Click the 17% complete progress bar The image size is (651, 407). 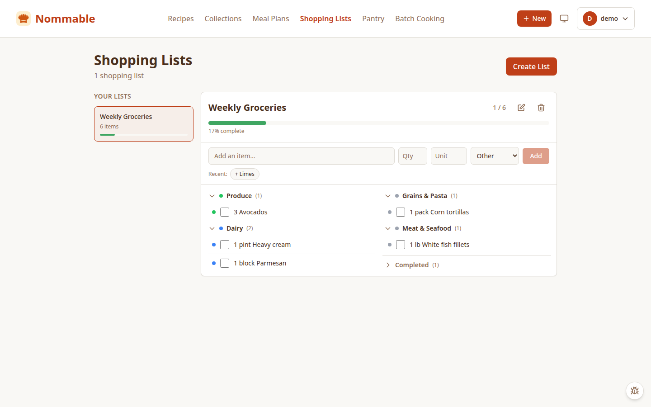[x=379, y=123]
